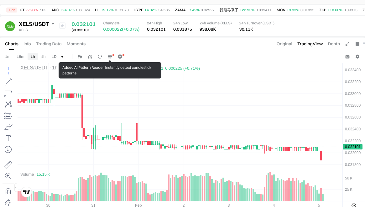This screenshot has width=365, height=207.
Task: Select the text annotation tool
Action: pos(8,138)
